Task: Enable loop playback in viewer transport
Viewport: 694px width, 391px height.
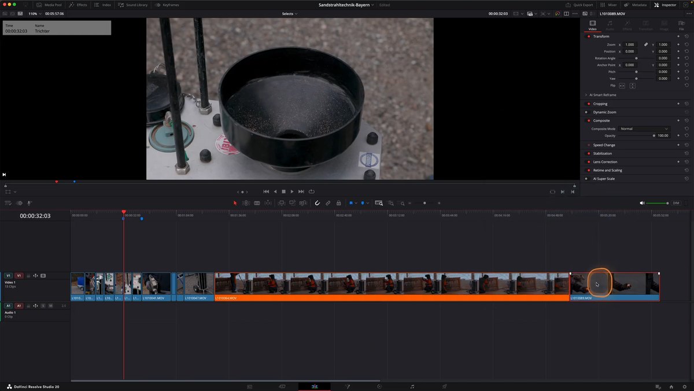Action: tap(312, 191)
